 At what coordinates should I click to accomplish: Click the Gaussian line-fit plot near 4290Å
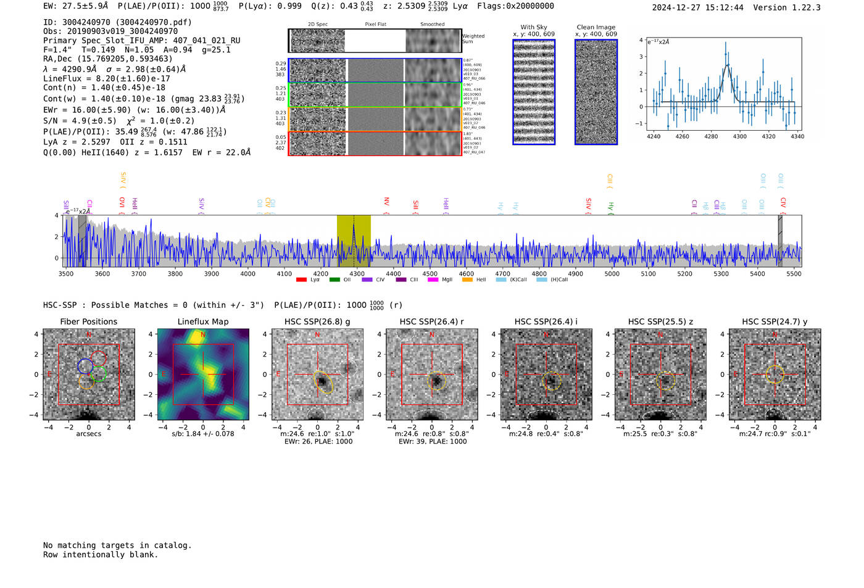pyautogui.click(x=723, y=84)
